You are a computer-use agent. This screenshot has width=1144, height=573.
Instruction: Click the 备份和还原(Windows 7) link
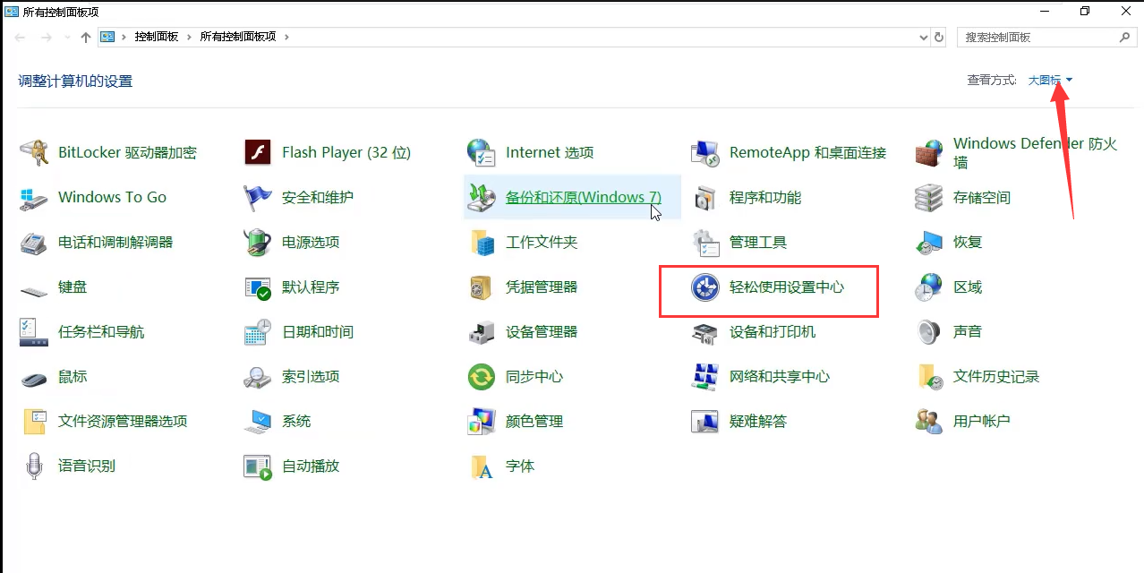click(582, 197)
